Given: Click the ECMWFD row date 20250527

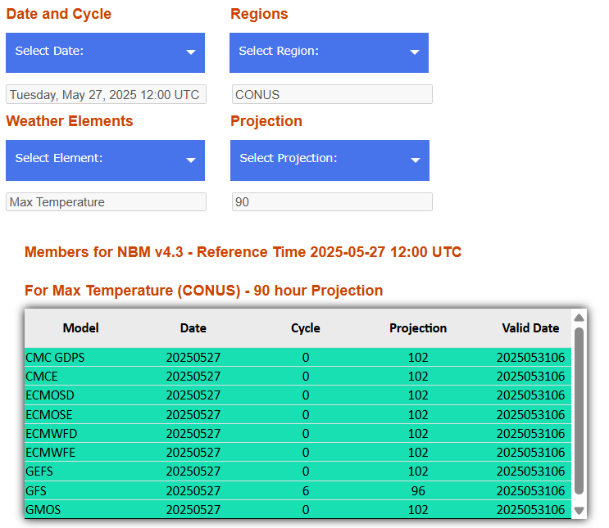Looking at the screenshot, I should click(x=193, y=433).
